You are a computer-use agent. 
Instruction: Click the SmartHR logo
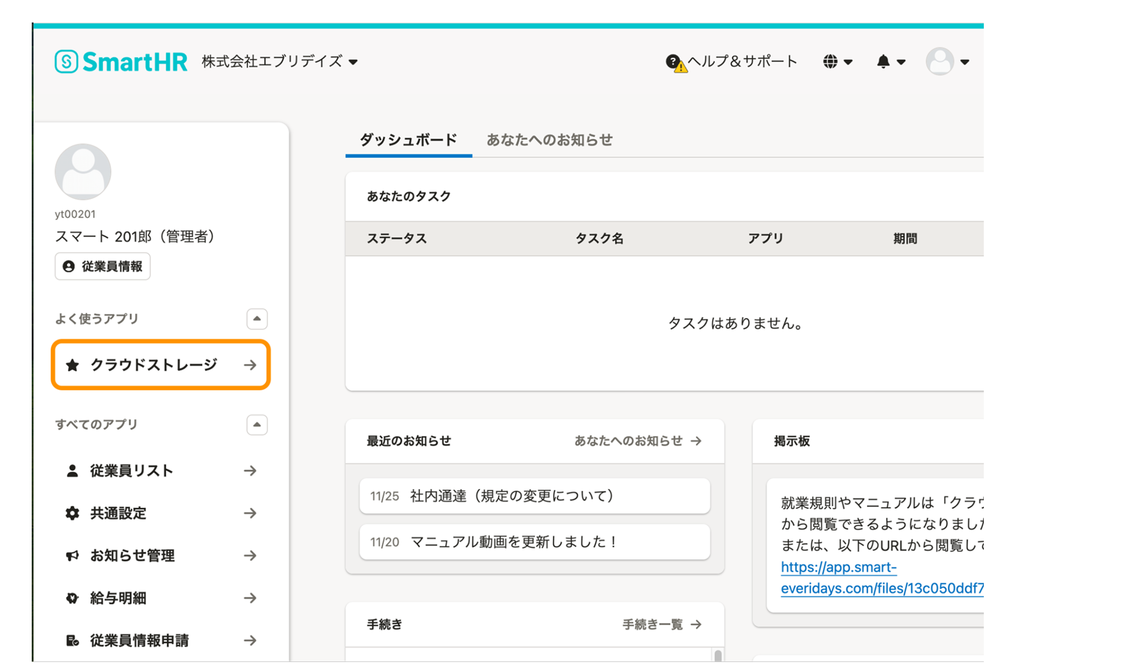[x=121, y=62]
